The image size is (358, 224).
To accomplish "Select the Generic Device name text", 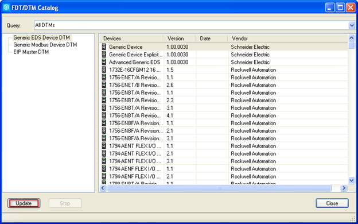I will [126, 47].
